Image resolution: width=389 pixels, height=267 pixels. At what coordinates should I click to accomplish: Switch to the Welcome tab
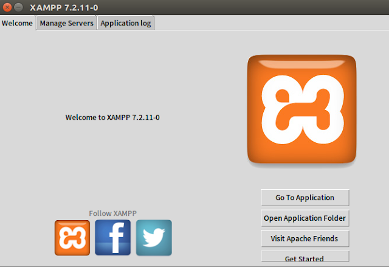pyautogui.click(x=17, y=23)
